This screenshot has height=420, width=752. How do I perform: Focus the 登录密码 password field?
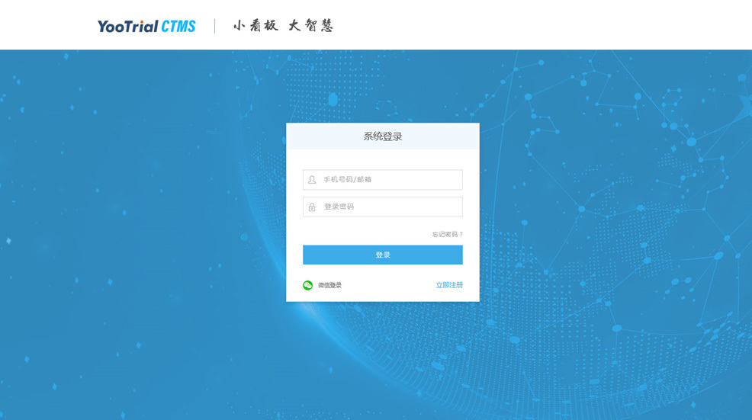click(x=383, y=207)
